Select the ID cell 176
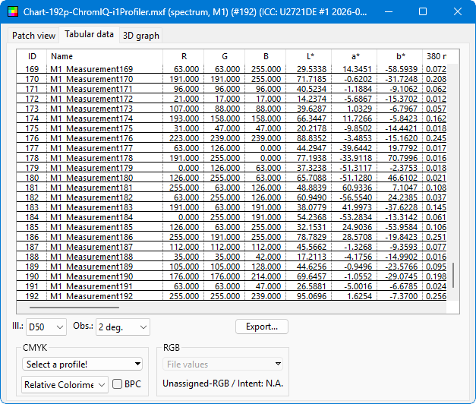 tap(32, 138)
